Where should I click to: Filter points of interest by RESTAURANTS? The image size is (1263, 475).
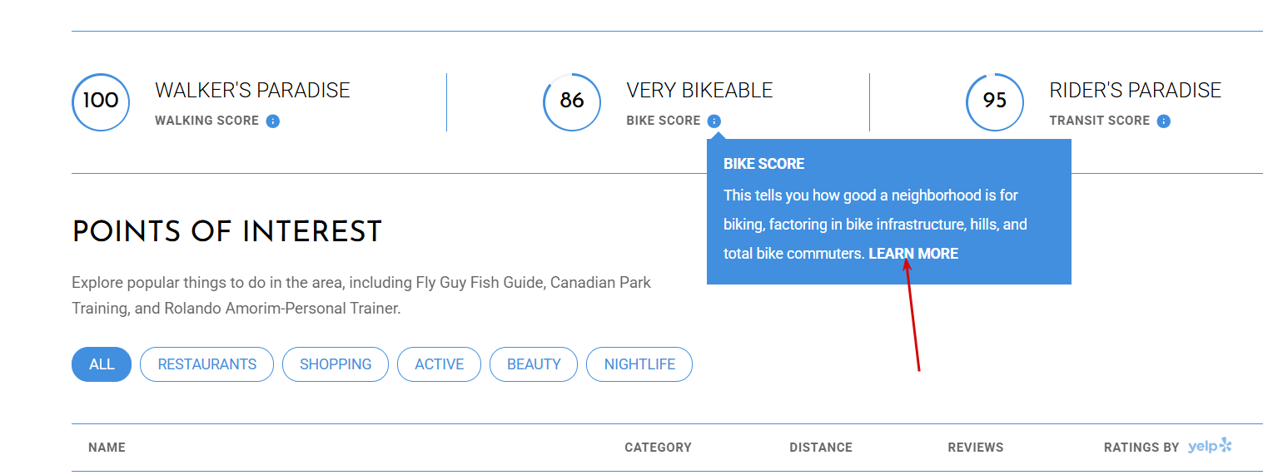click(206, 364)
